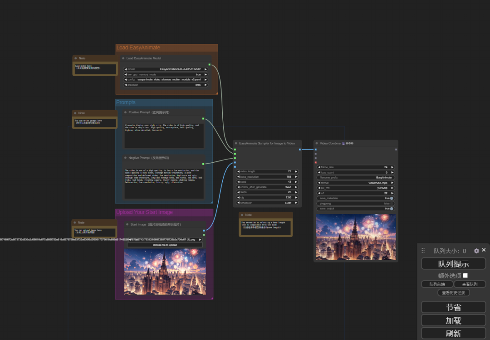Collapse the Positive Prompt node via its dot

[x=125, y=112]
